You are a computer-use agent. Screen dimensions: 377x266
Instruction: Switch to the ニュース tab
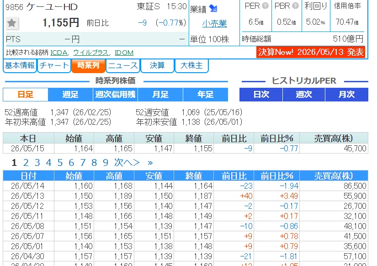pyautogui.click(x=123, y=65)
